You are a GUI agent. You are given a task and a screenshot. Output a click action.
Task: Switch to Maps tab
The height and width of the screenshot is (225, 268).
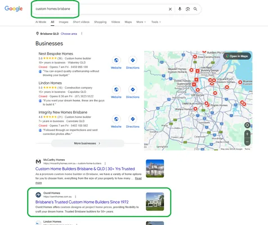[x=128, y=22]
